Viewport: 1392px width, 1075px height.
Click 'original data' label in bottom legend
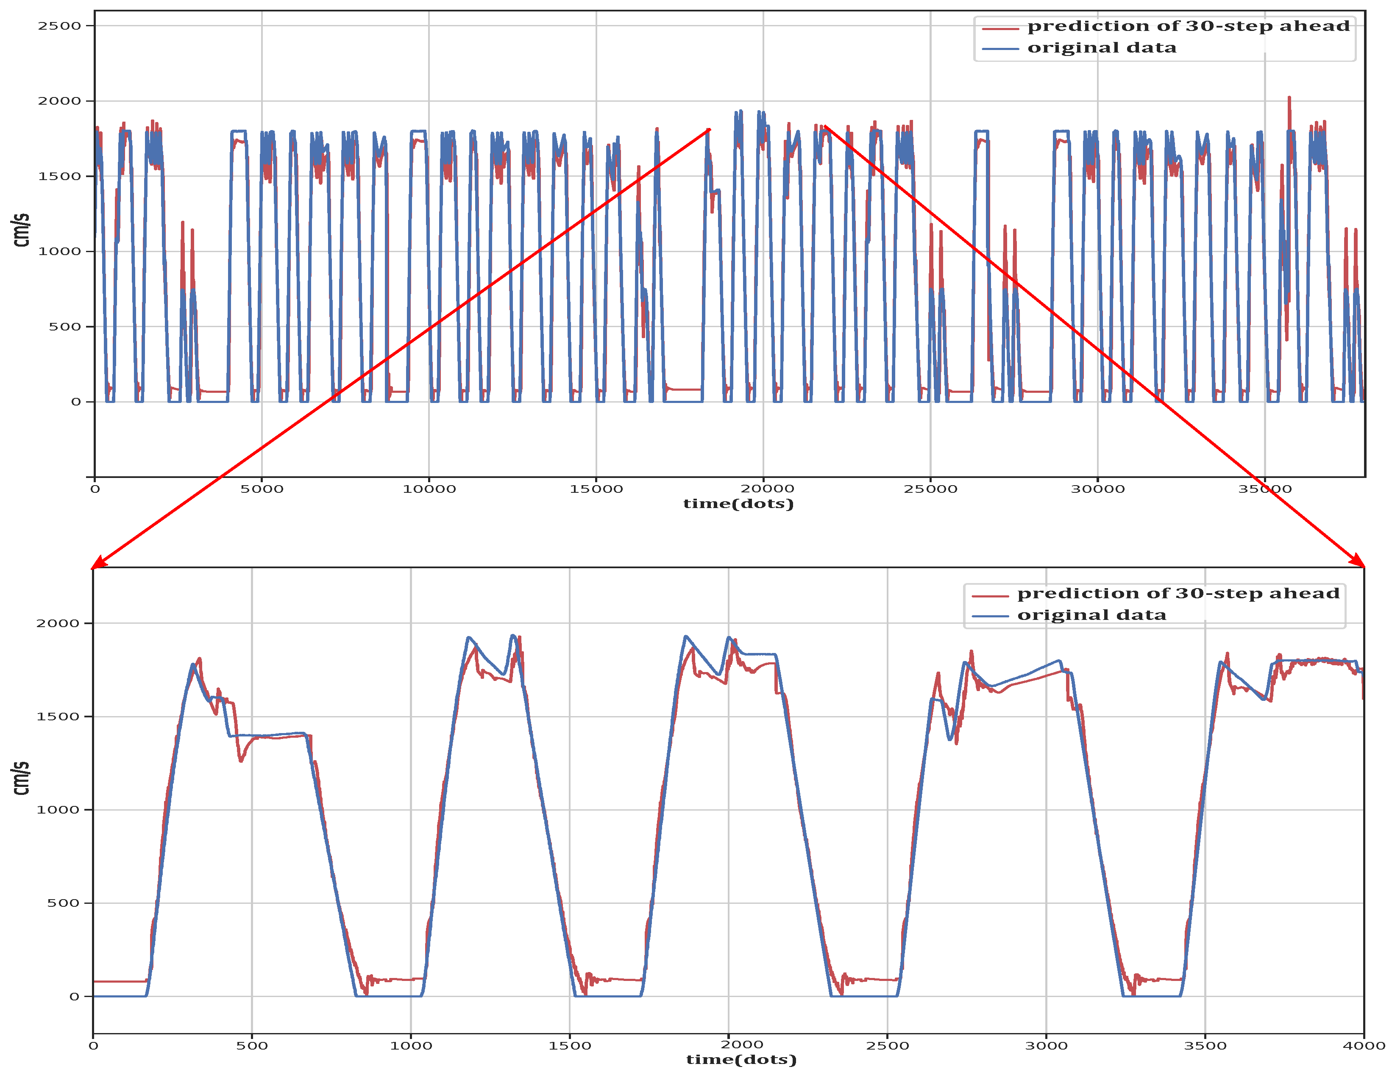[x=1092, y=616]
